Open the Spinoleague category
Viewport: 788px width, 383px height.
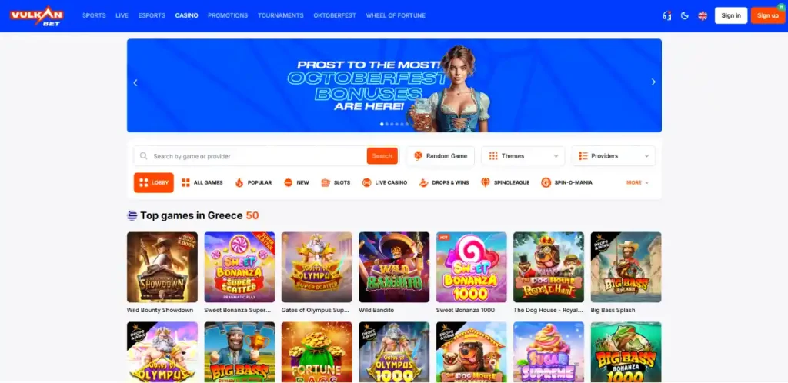pyautogui.click(x=505, y=183)
